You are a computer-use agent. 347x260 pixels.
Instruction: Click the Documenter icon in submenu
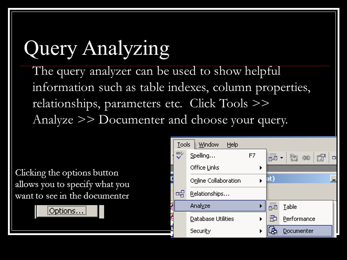pyautogui.click(x=273, y=231)
